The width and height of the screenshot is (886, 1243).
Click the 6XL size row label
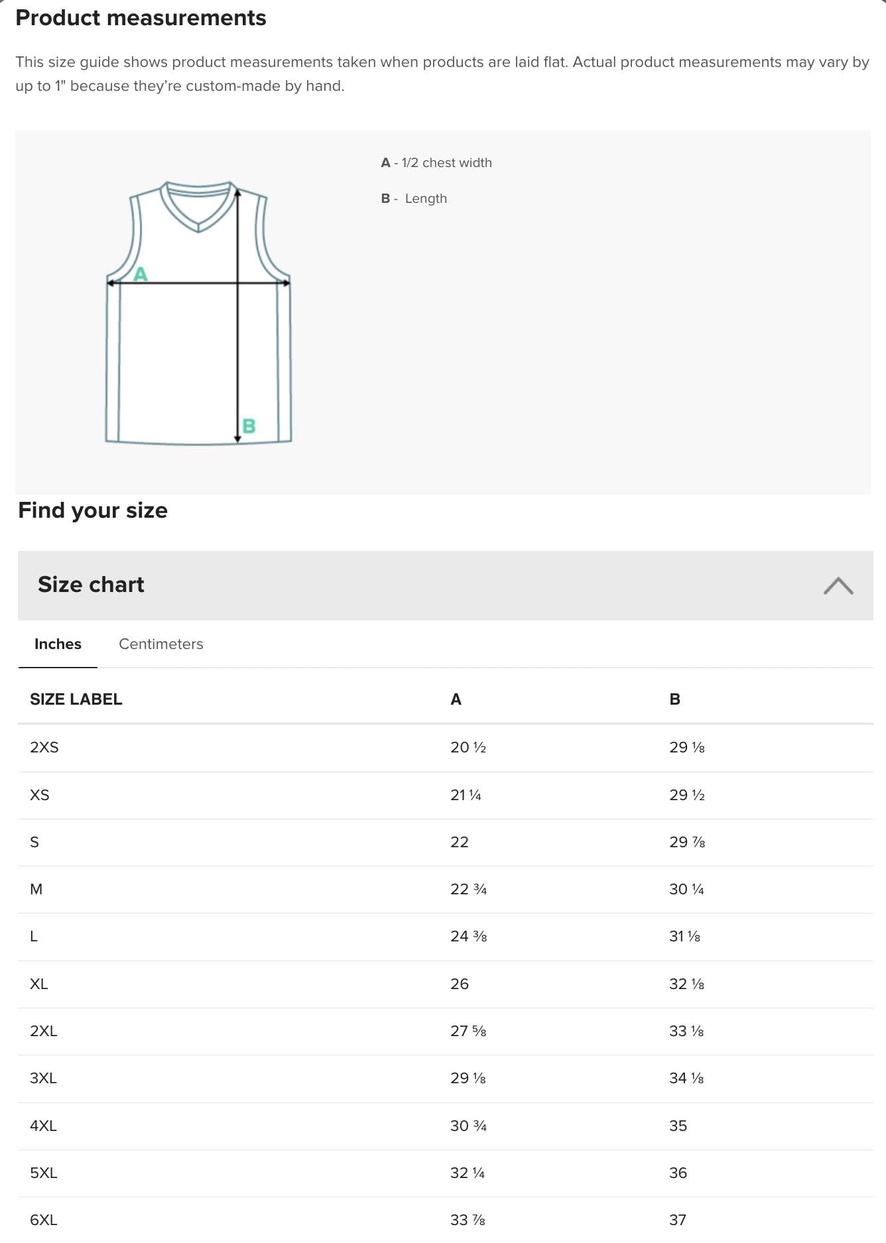[x=44, y=1220]
